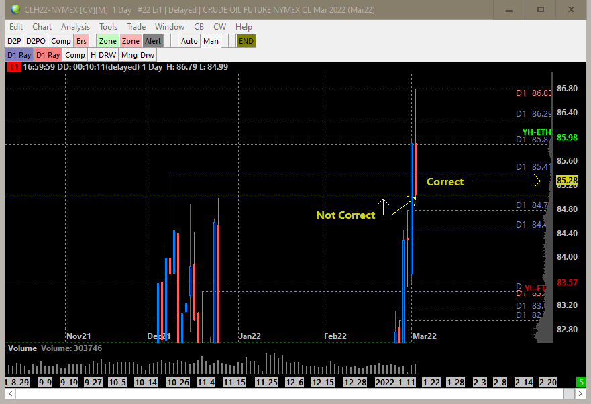Click the Mar22 month label on chart
This screenshot has height=404, width=591.
tap(425, 336)
